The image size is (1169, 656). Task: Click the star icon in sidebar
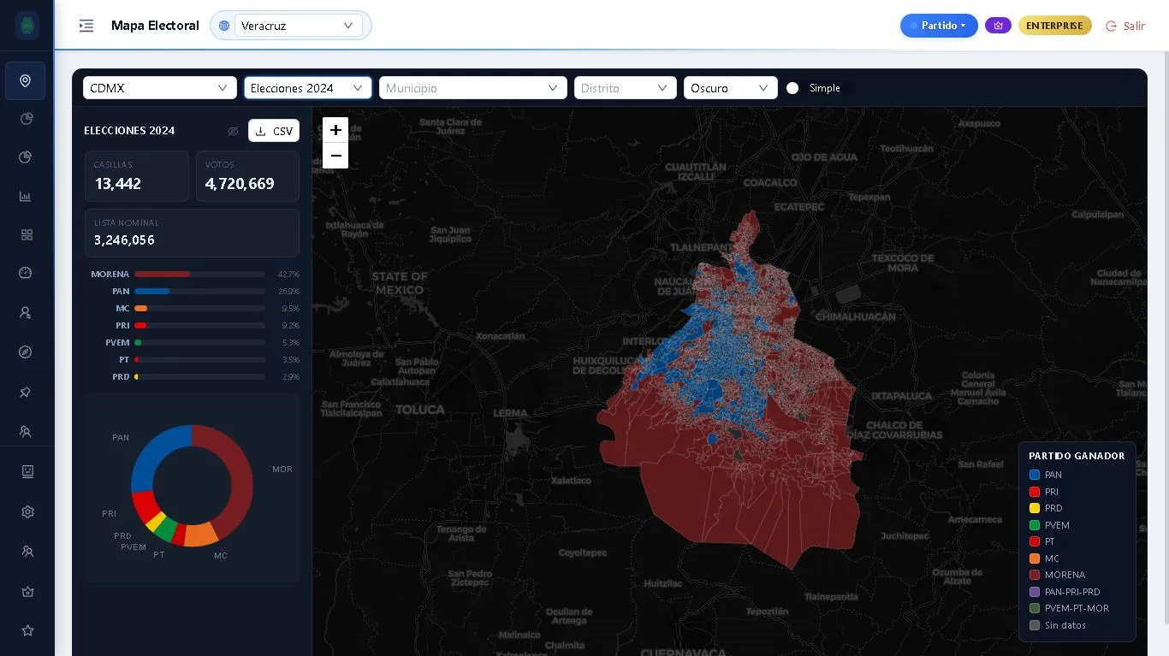pyautogui.click(x=27, y=630)
